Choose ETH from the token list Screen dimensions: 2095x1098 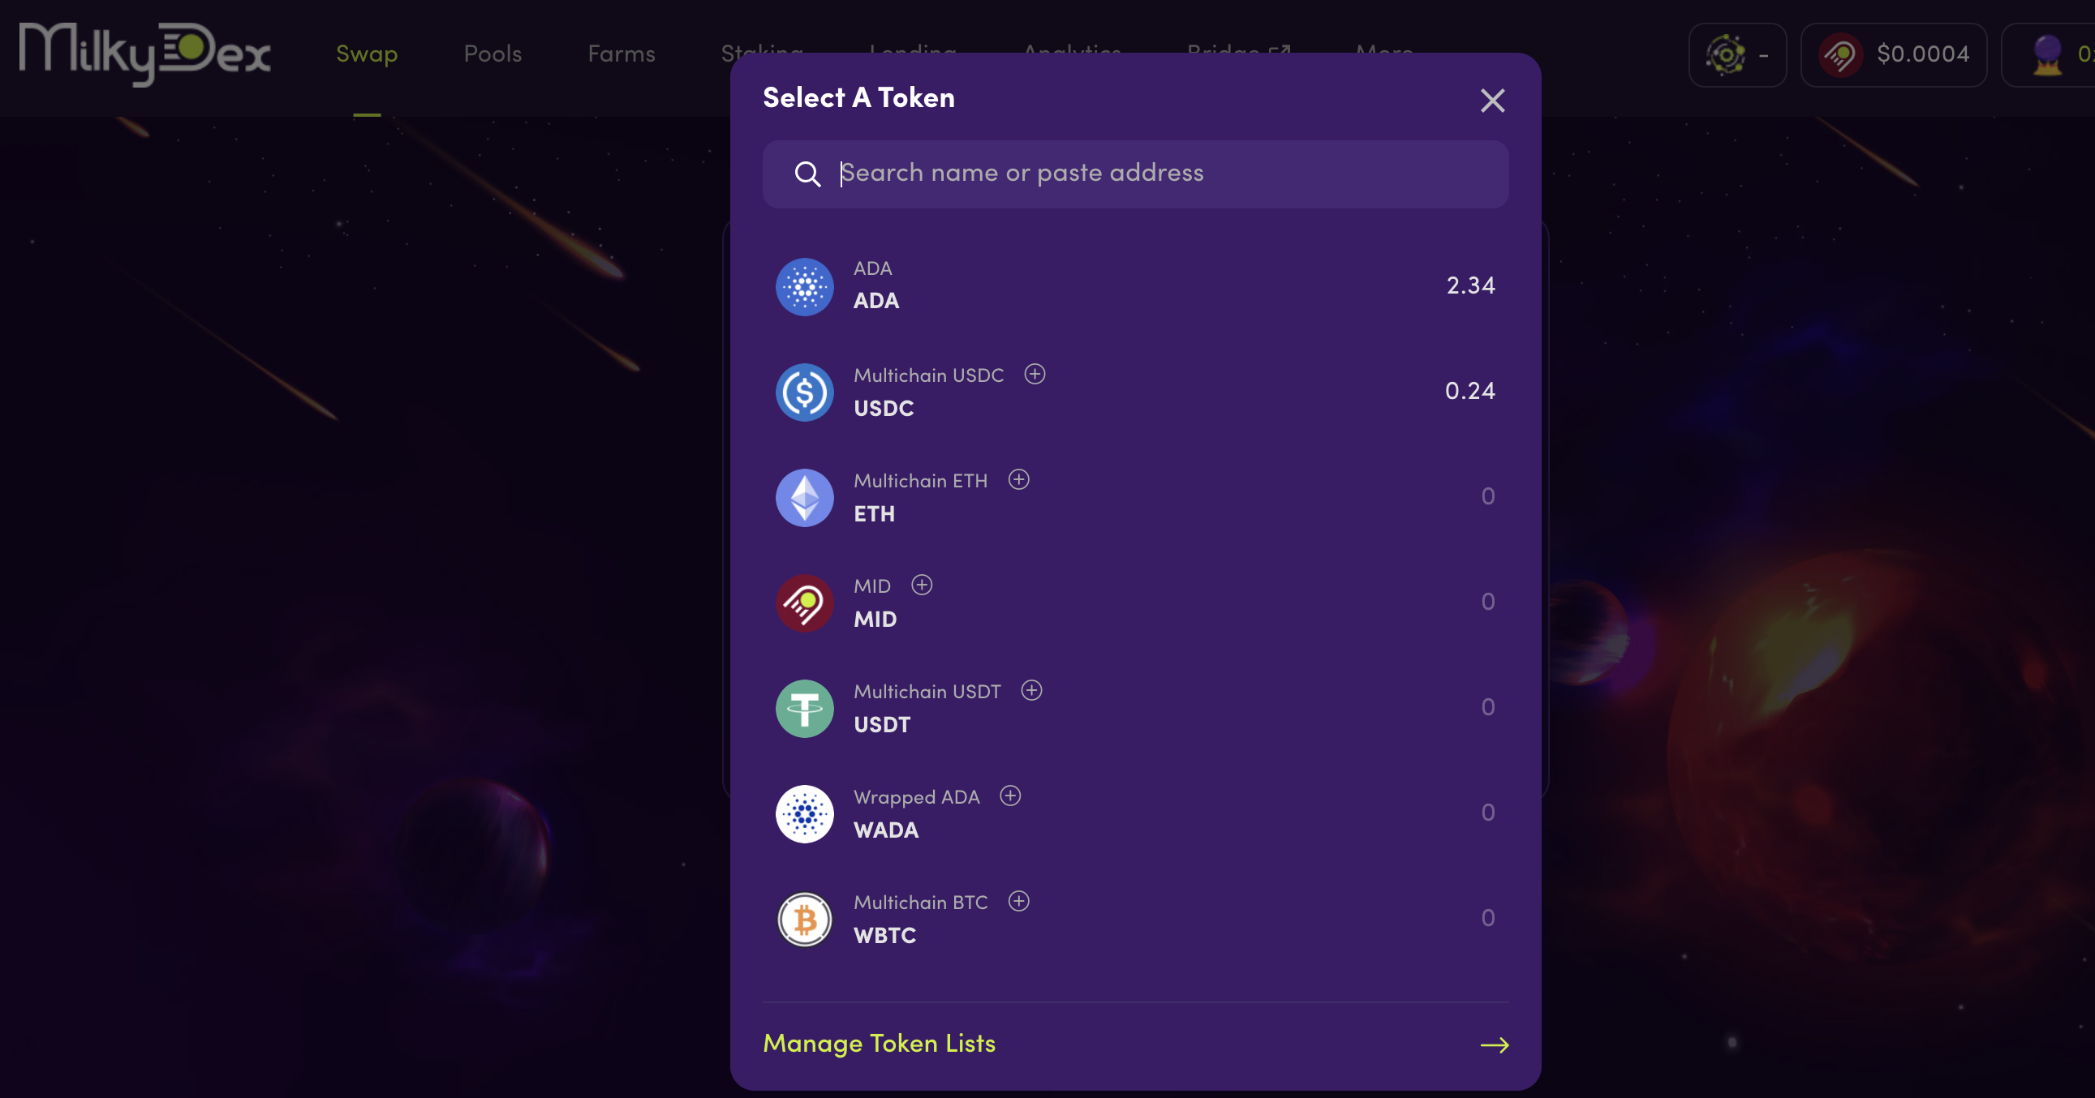(1135, 497)
